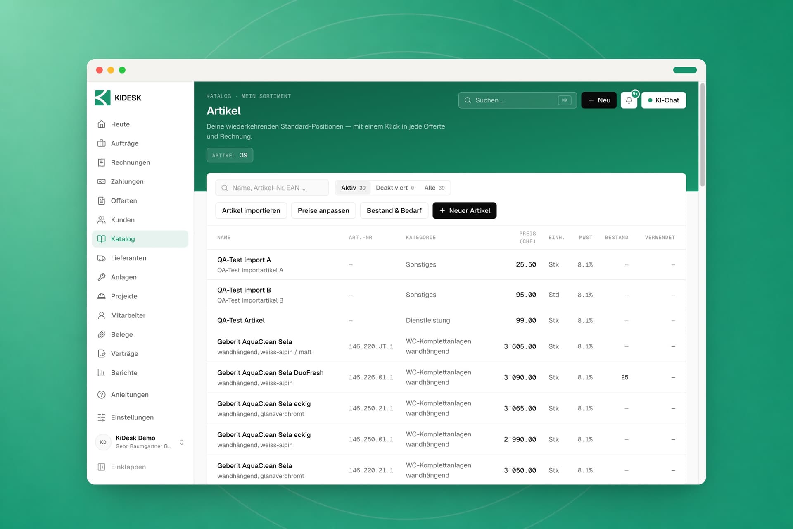Image resolution: width=793 pixels, height=529 pixels.
Task: Click the Einstellungen sliders icon
Action: (101, 417)
